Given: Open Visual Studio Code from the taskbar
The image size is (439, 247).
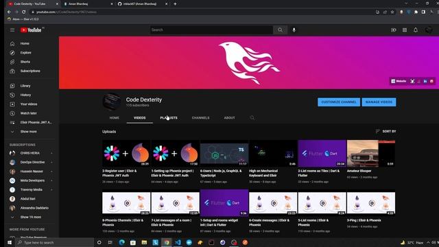Looking at the screenshot, I should (178, 242).
